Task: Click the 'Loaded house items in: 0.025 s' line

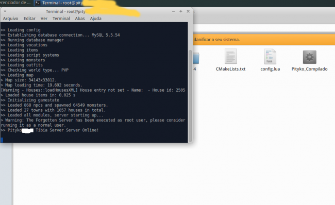Action: pos(38,95)
